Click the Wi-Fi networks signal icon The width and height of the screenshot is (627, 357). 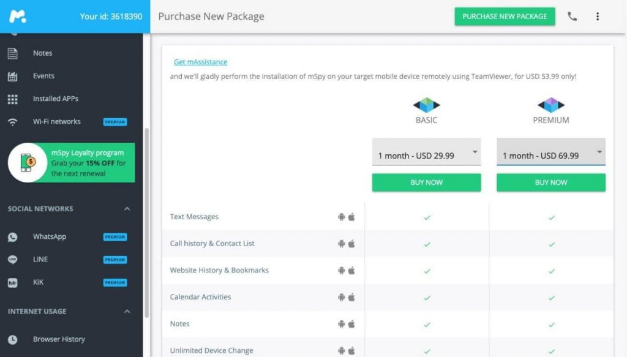click(x=12, y=122)
